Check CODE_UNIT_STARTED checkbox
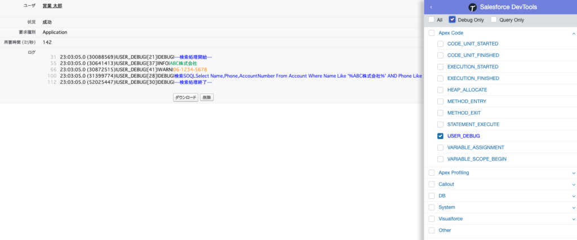Screen dimensions: 577x240 (440, 44)
